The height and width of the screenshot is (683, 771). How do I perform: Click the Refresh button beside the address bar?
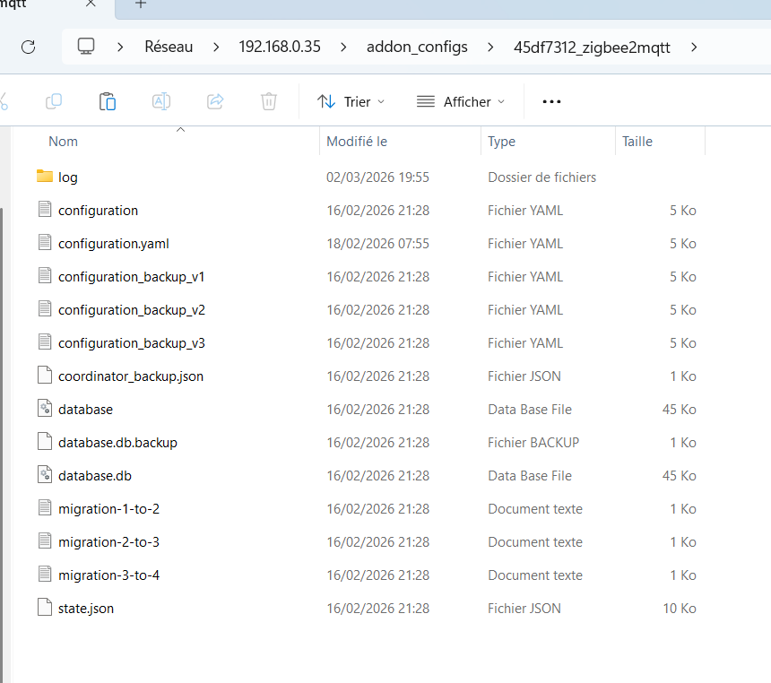28,47
